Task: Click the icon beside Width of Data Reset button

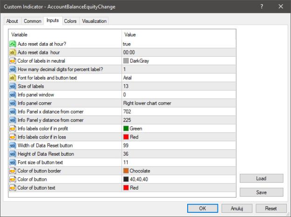Action: coord(13,145)
